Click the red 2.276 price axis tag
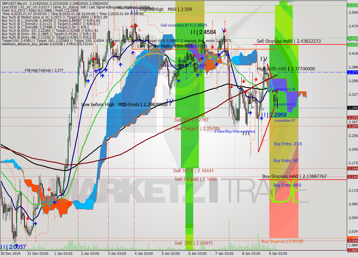 352,118
